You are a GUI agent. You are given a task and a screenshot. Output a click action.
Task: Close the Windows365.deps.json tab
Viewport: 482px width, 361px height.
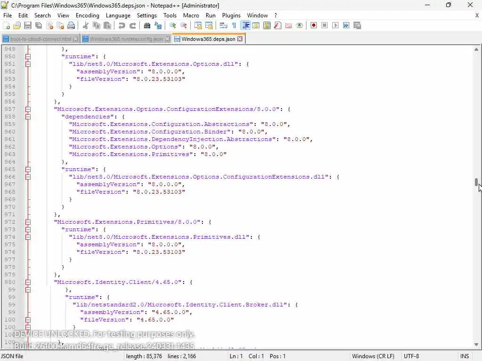click(240, 39)
